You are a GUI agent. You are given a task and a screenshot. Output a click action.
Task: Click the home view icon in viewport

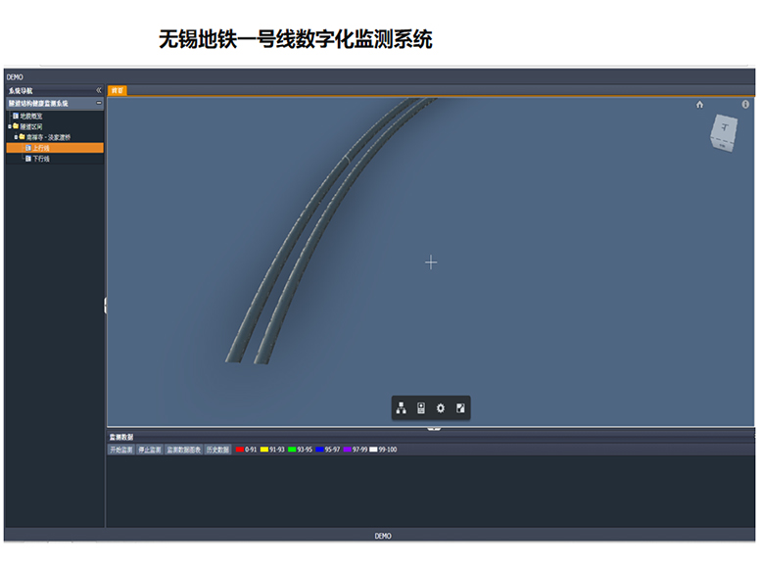click(x=700, y=104)
